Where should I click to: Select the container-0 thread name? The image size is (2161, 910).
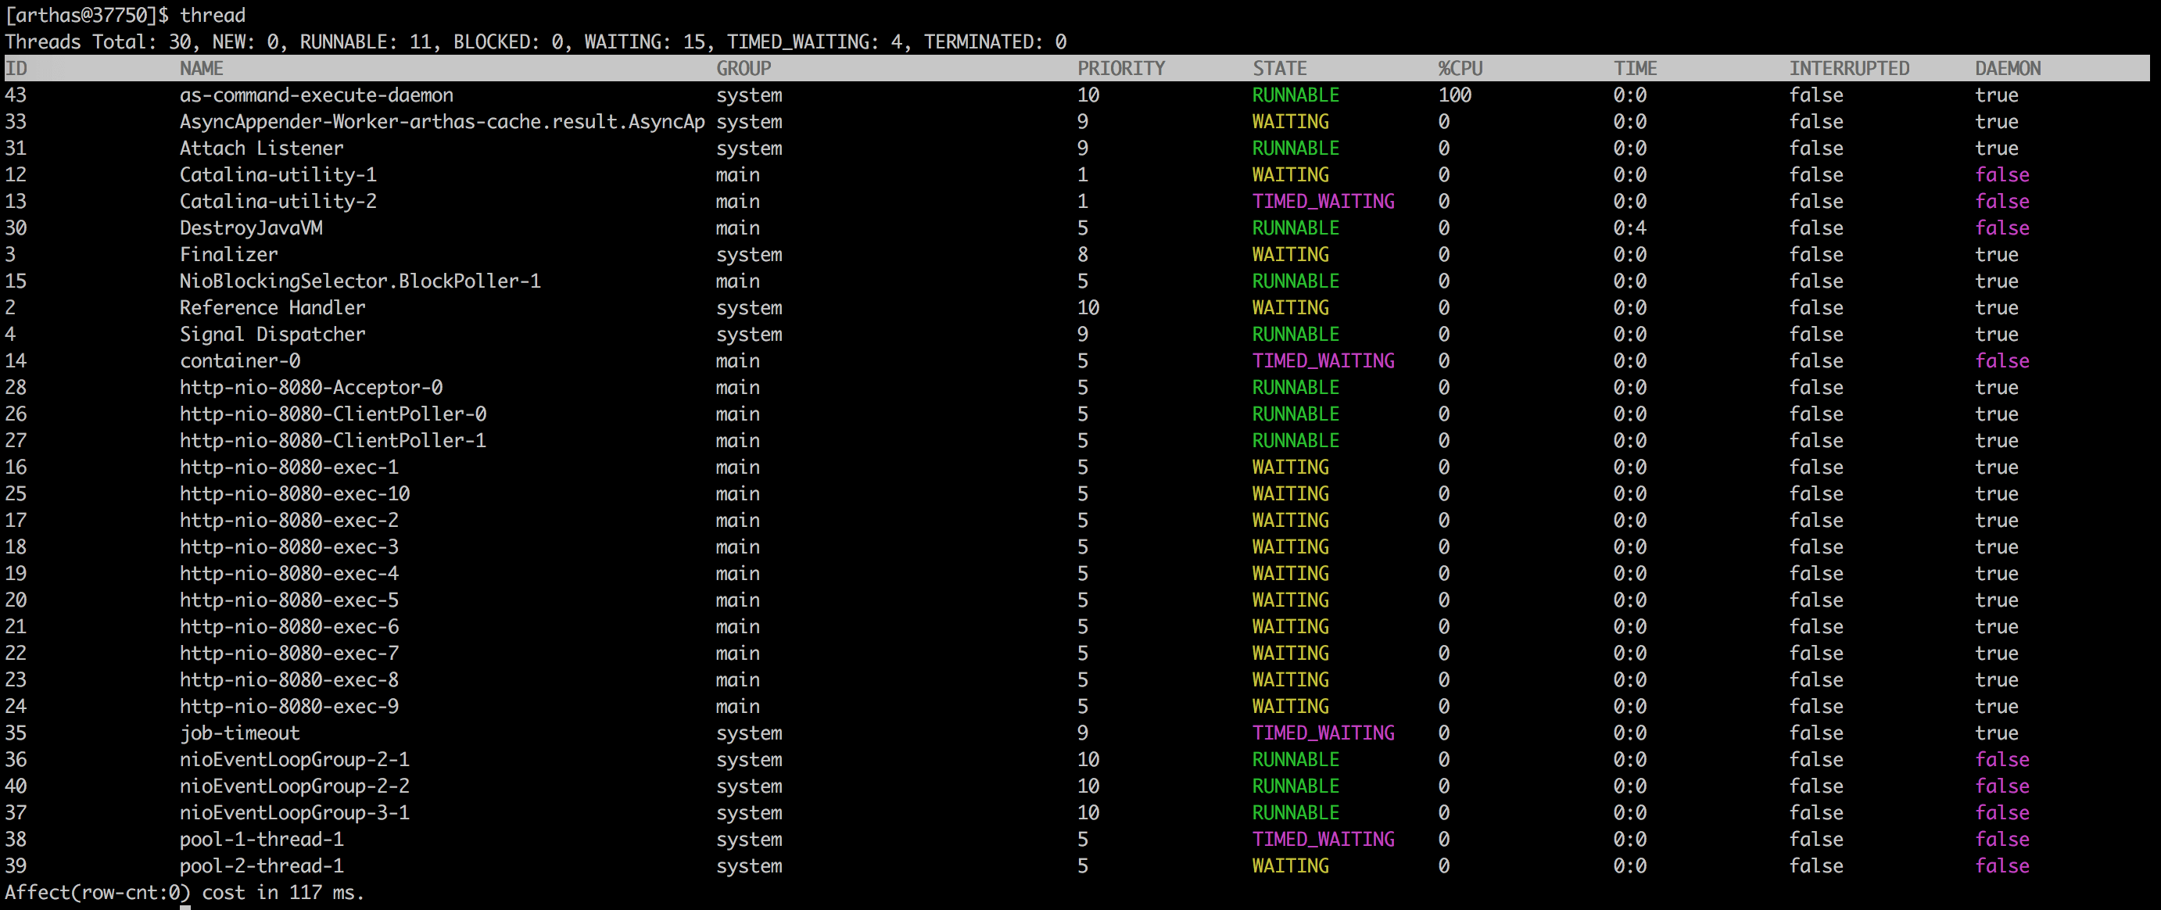coord(240,360)
